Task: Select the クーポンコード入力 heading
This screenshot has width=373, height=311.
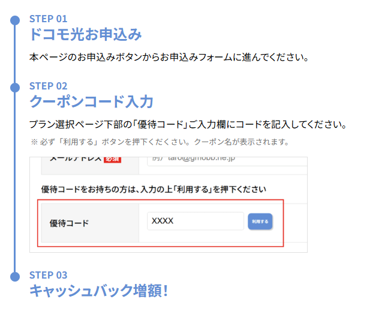Action: (x=91, y=101)
